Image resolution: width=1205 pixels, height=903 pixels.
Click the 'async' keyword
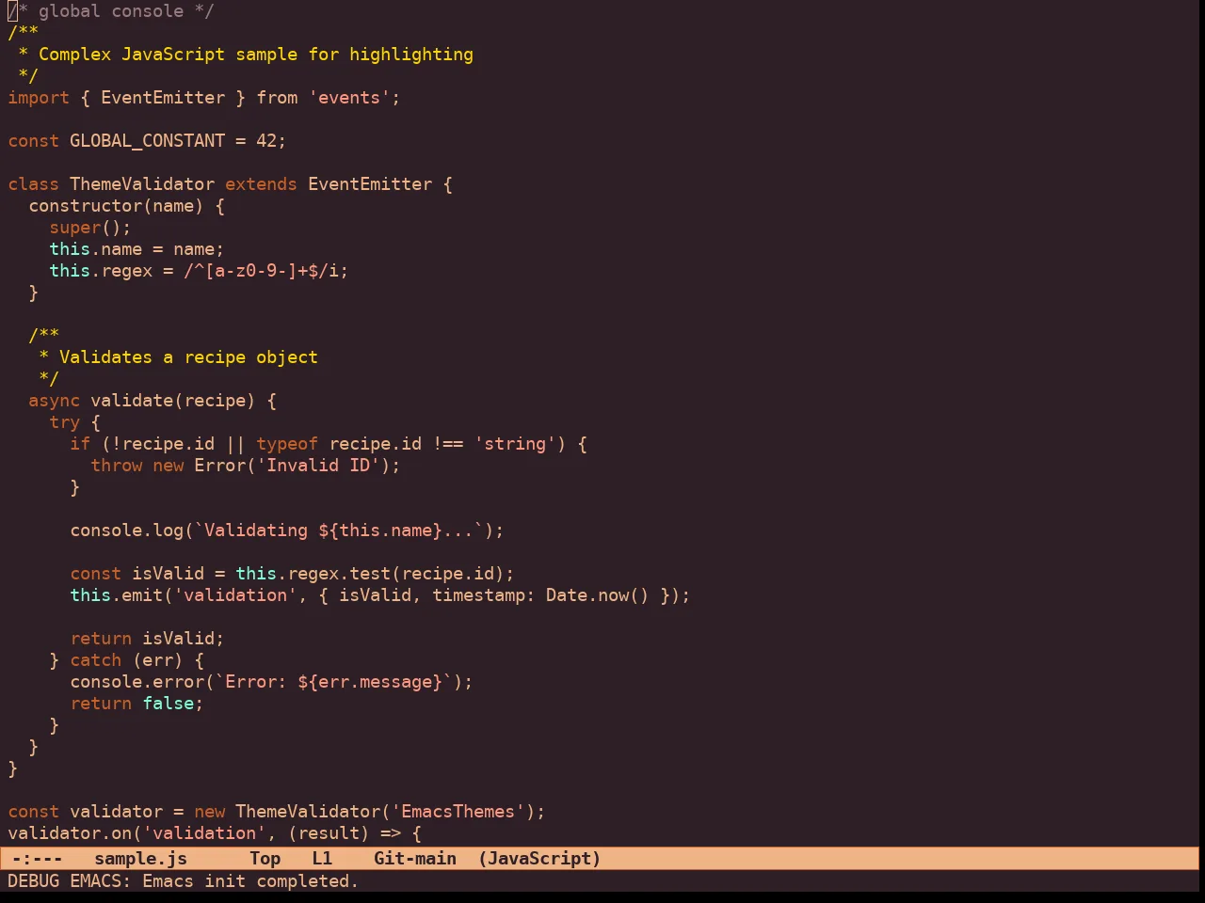(54, 401)
